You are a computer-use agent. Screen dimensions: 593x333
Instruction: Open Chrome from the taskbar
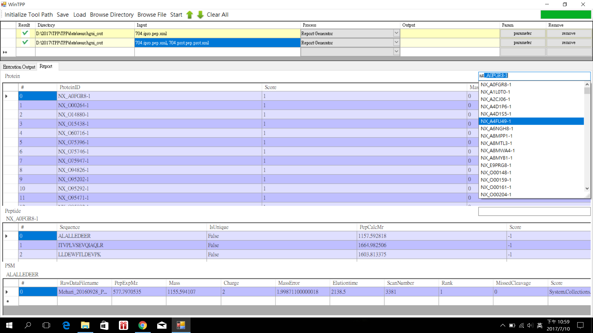[x=142, y=325]
